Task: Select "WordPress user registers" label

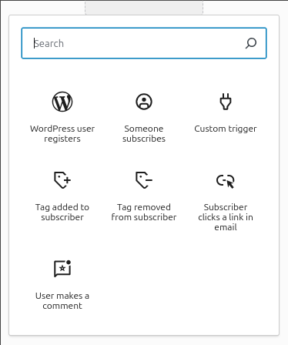Action: pos(62,133)
